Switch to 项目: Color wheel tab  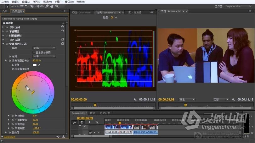tap(81, 13)
